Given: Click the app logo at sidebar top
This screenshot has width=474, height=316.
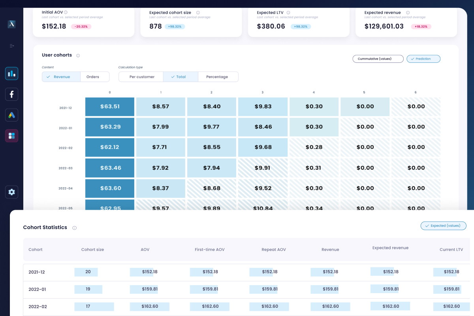Looking at the screenshot, I should (11, 24).
